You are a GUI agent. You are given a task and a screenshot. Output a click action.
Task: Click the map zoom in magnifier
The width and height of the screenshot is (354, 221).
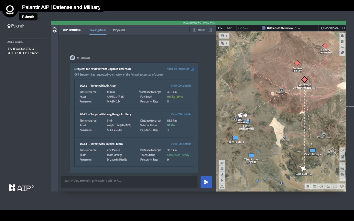tap(342, 169)
